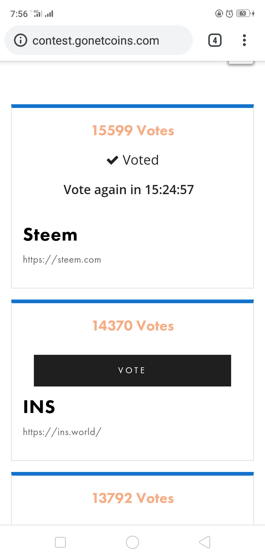Image resolution: width=265 pixels, height=560 pixels.
Task: Tap the 15599 Votes count
Action: coord(133,130)
